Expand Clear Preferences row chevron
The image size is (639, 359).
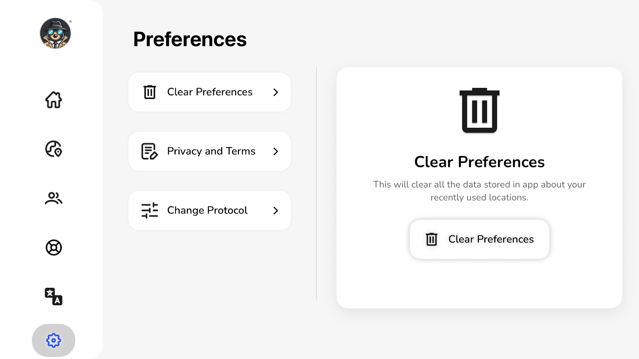276,92
